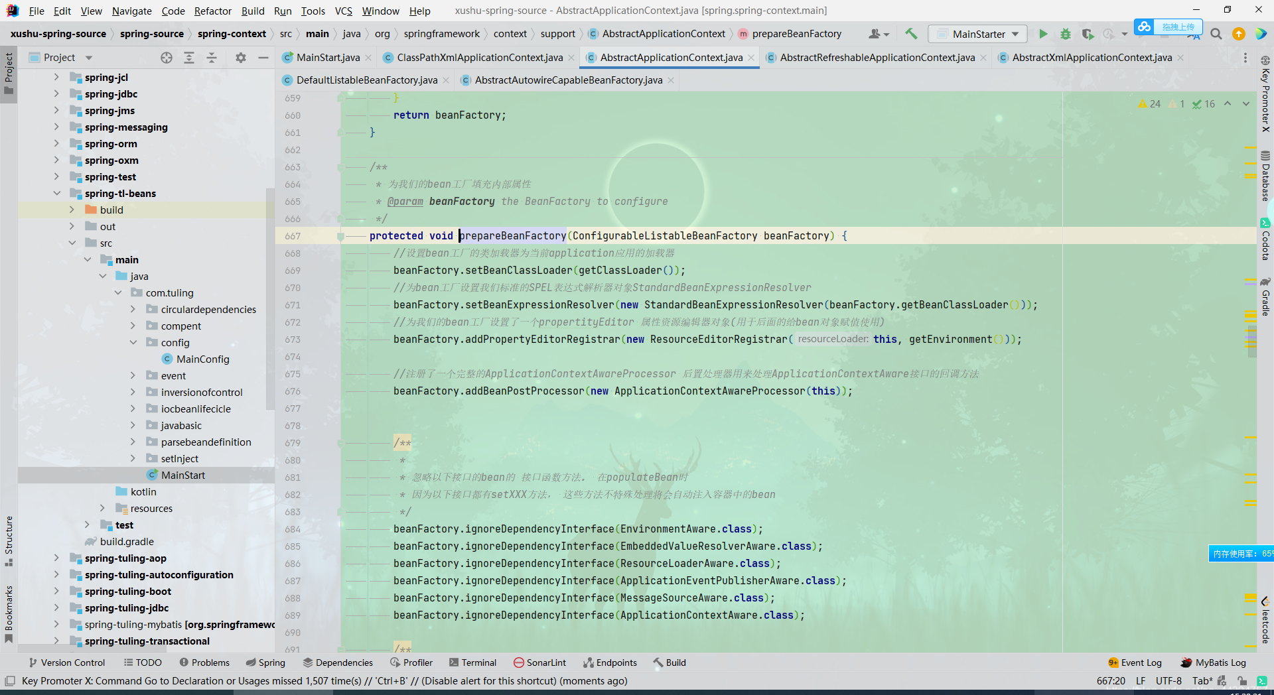Open the Gradle tool window
The height and width of the screenshot is (695, 1274).
coord(1265,296)
